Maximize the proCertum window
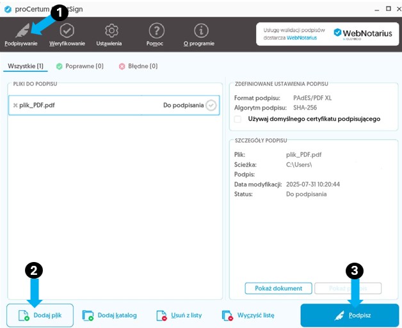 coord(389,9)
